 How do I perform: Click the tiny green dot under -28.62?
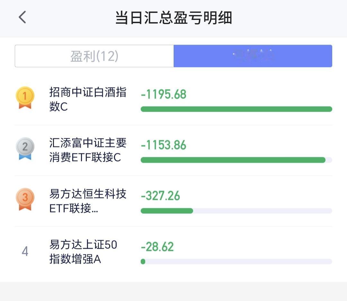point(143,262)
